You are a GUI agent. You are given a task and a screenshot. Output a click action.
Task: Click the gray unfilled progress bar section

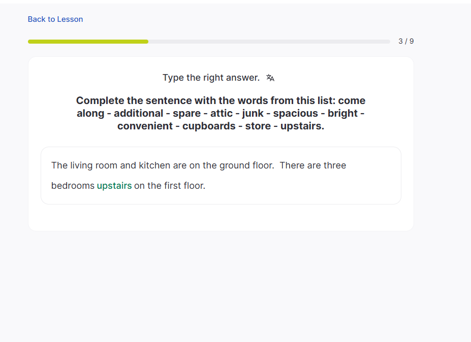coord(269,42)
